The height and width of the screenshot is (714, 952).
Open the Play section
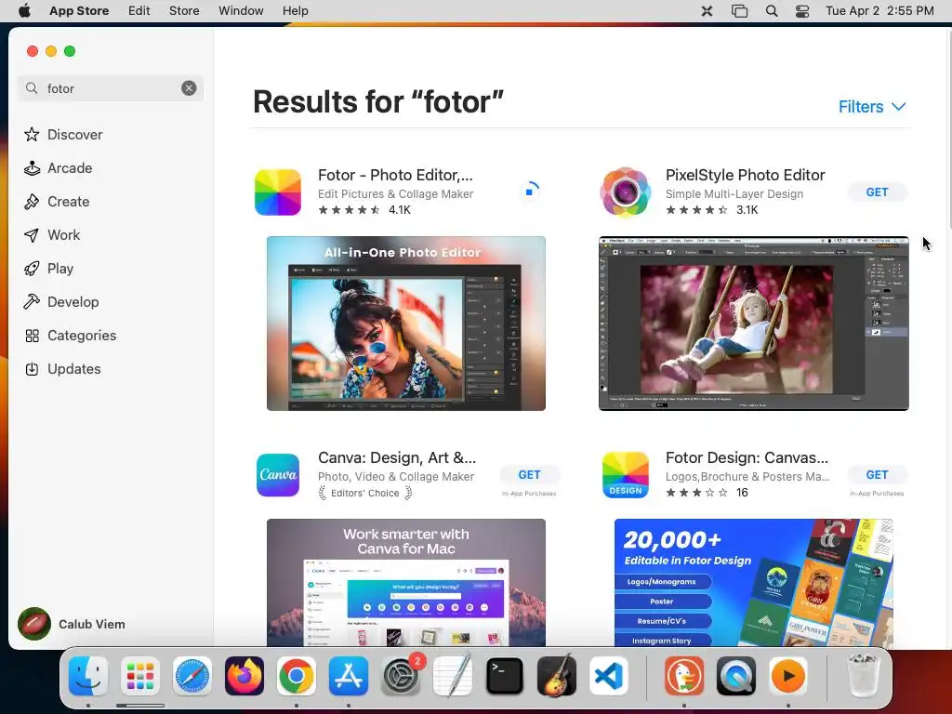[48, 268]
